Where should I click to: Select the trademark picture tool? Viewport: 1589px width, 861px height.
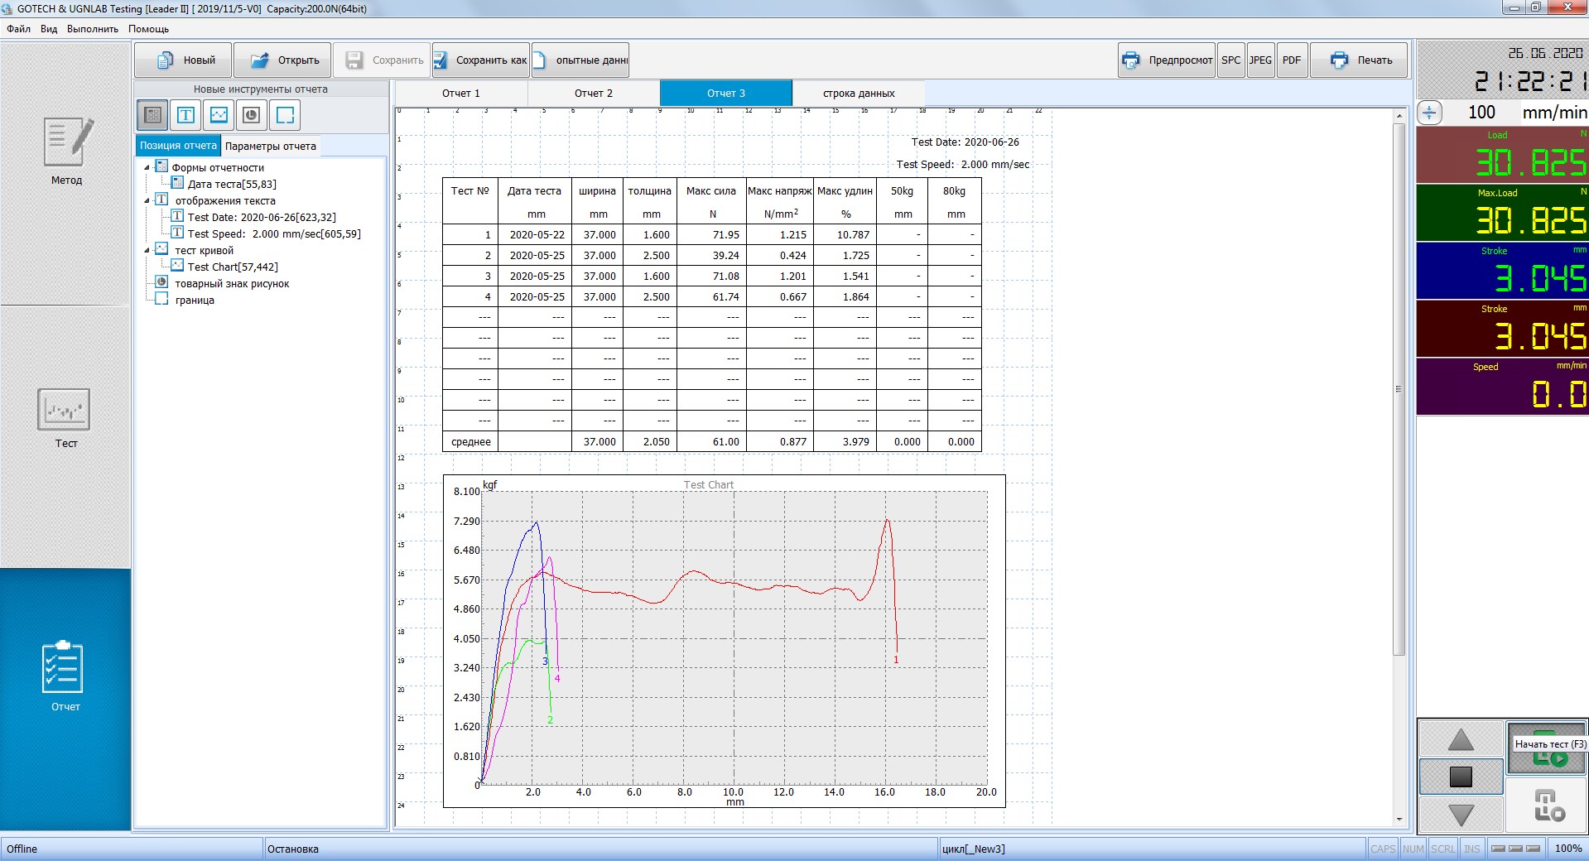pyautogui.click(x=252, y=115)
